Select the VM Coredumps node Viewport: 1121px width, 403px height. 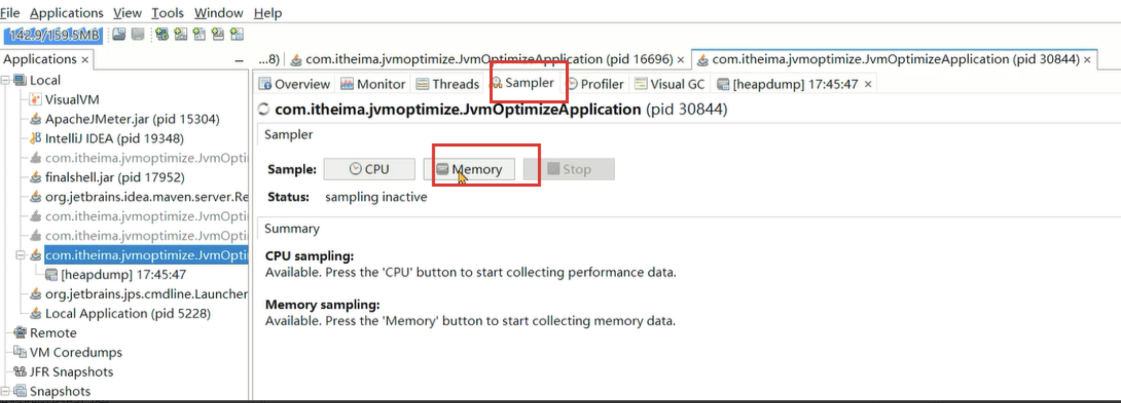coord(75,352)
